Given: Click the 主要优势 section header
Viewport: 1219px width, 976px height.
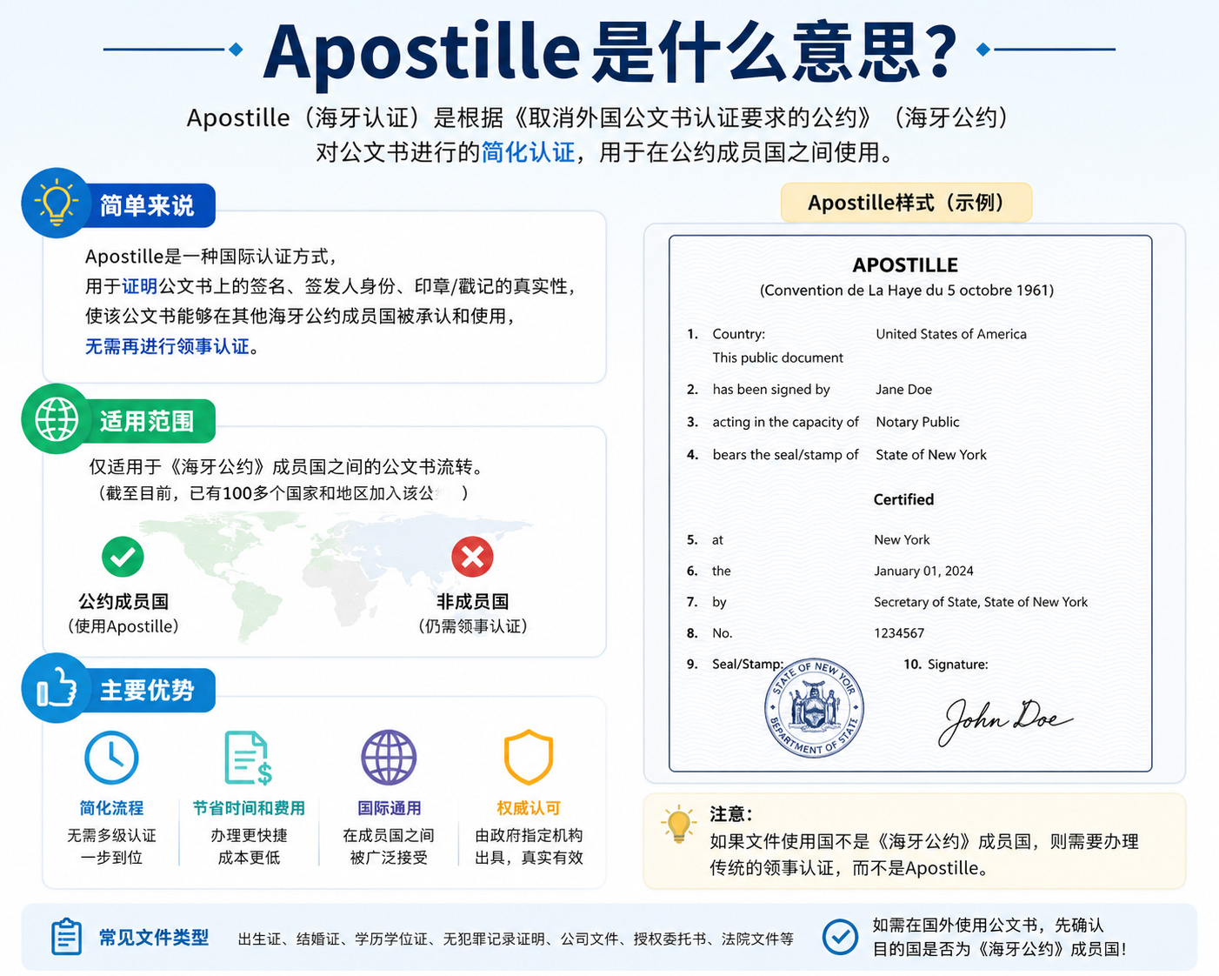Looking at the screenshot, I should pyautogui.click(x=146, y=691).
